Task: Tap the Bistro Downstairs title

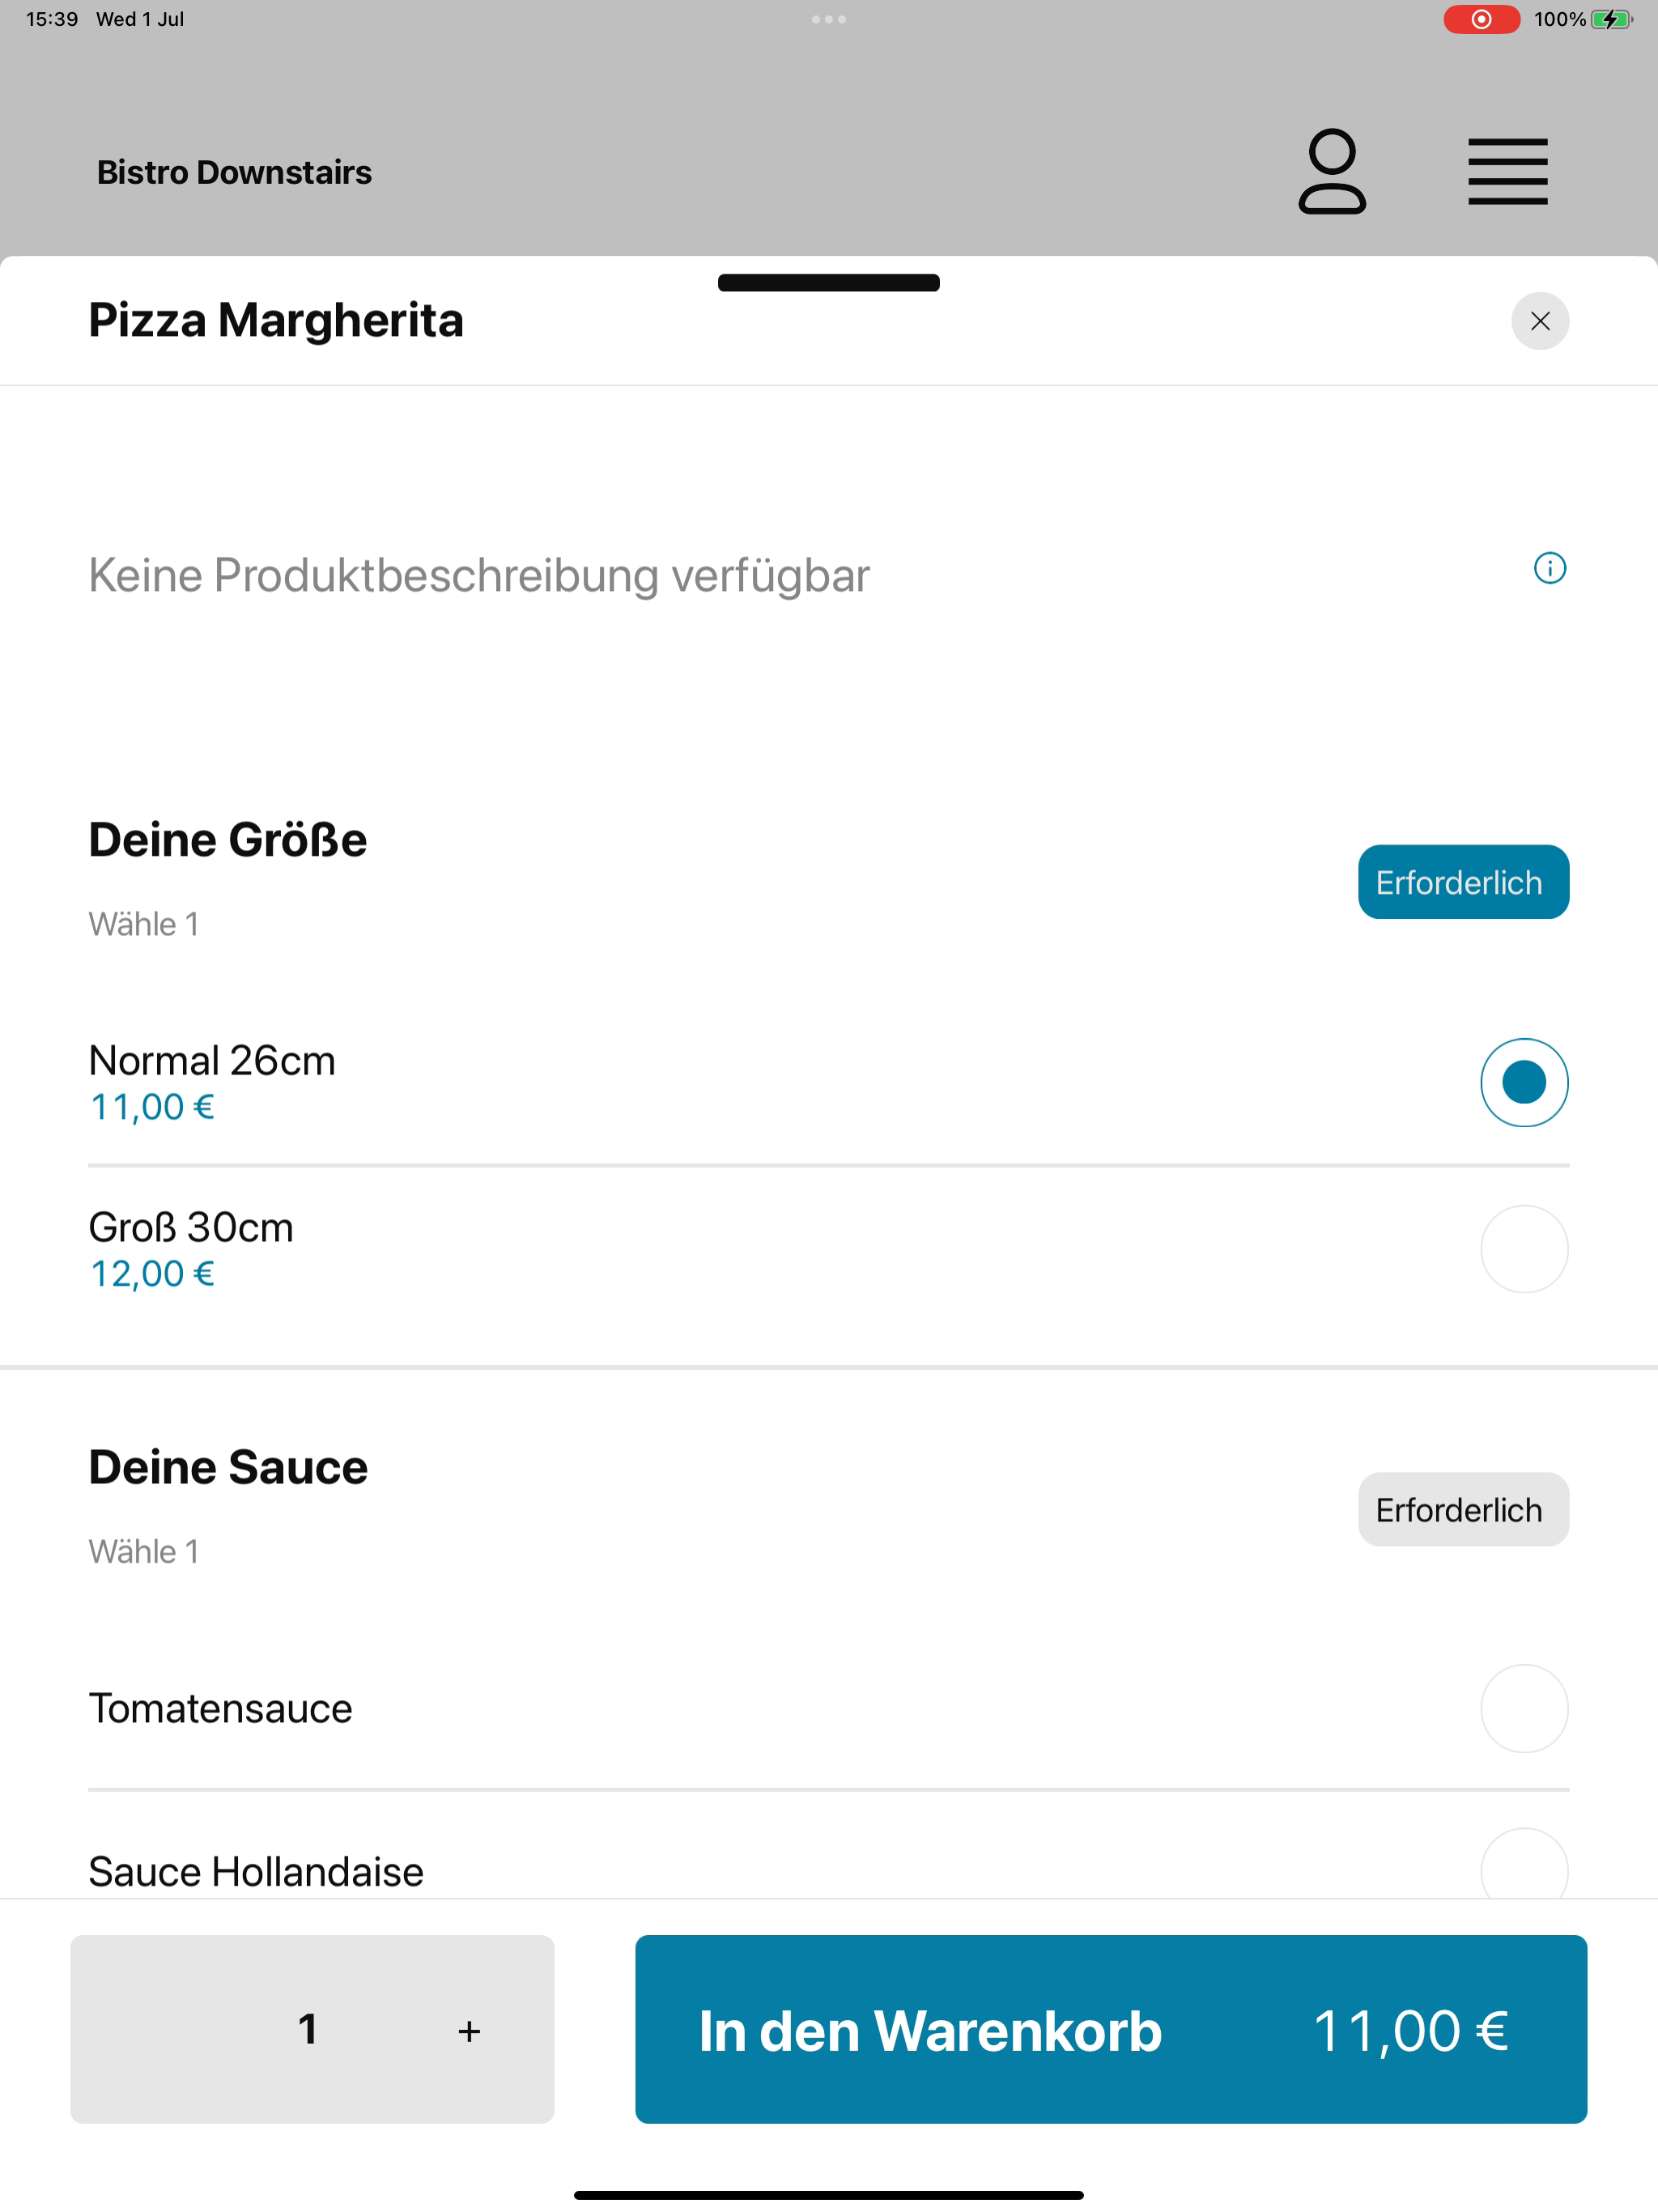Action: click(x=234, y=172)
